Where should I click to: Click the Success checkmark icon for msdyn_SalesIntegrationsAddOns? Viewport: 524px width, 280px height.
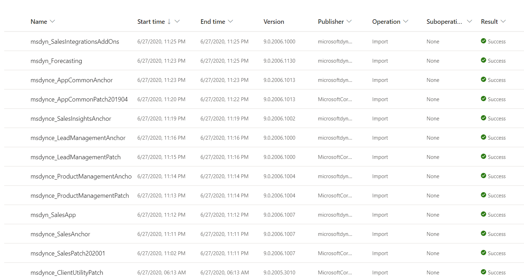[483, 41]
